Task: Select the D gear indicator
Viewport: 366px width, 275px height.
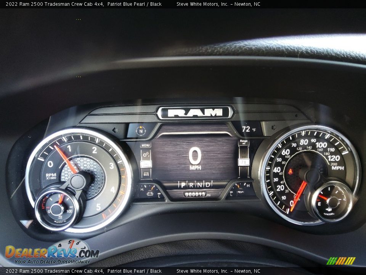Action: (x=208, y=185)
